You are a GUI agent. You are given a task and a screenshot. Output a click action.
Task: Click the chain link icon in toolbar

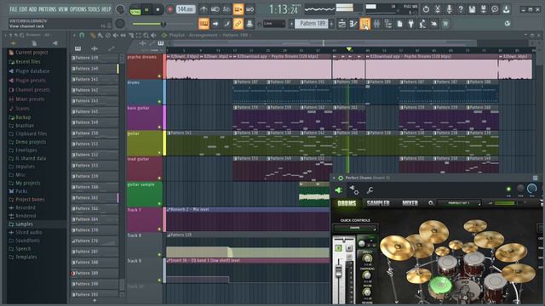[x=238, y=24]
